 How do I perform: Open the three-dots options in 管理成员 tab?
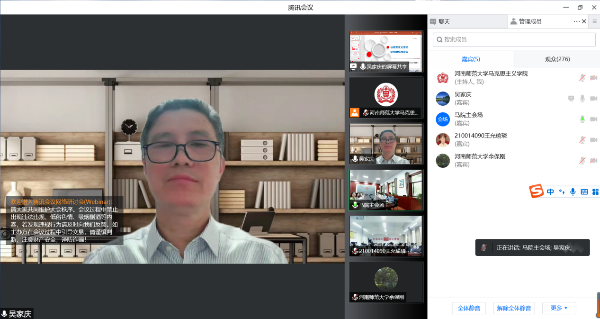click(576, 21)
